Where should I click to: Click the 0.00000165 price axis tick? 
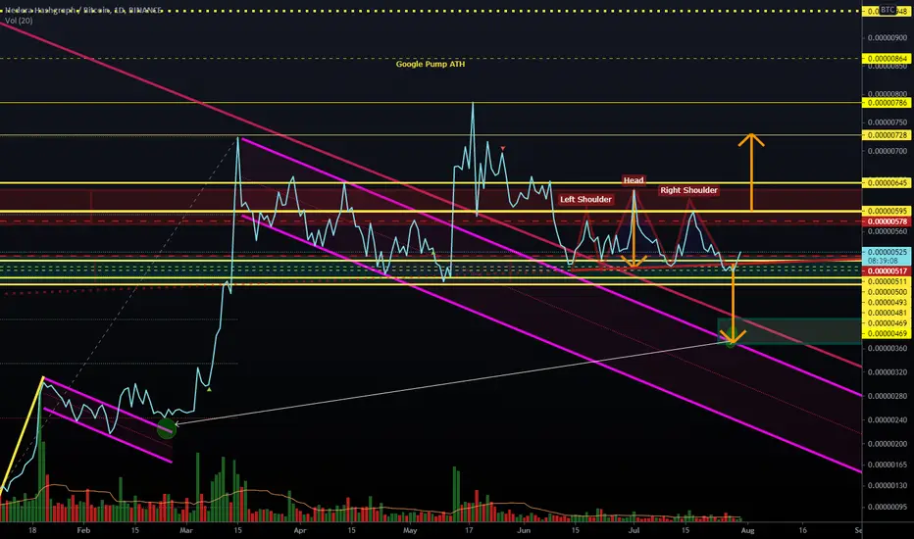click(x=888, y=465)
